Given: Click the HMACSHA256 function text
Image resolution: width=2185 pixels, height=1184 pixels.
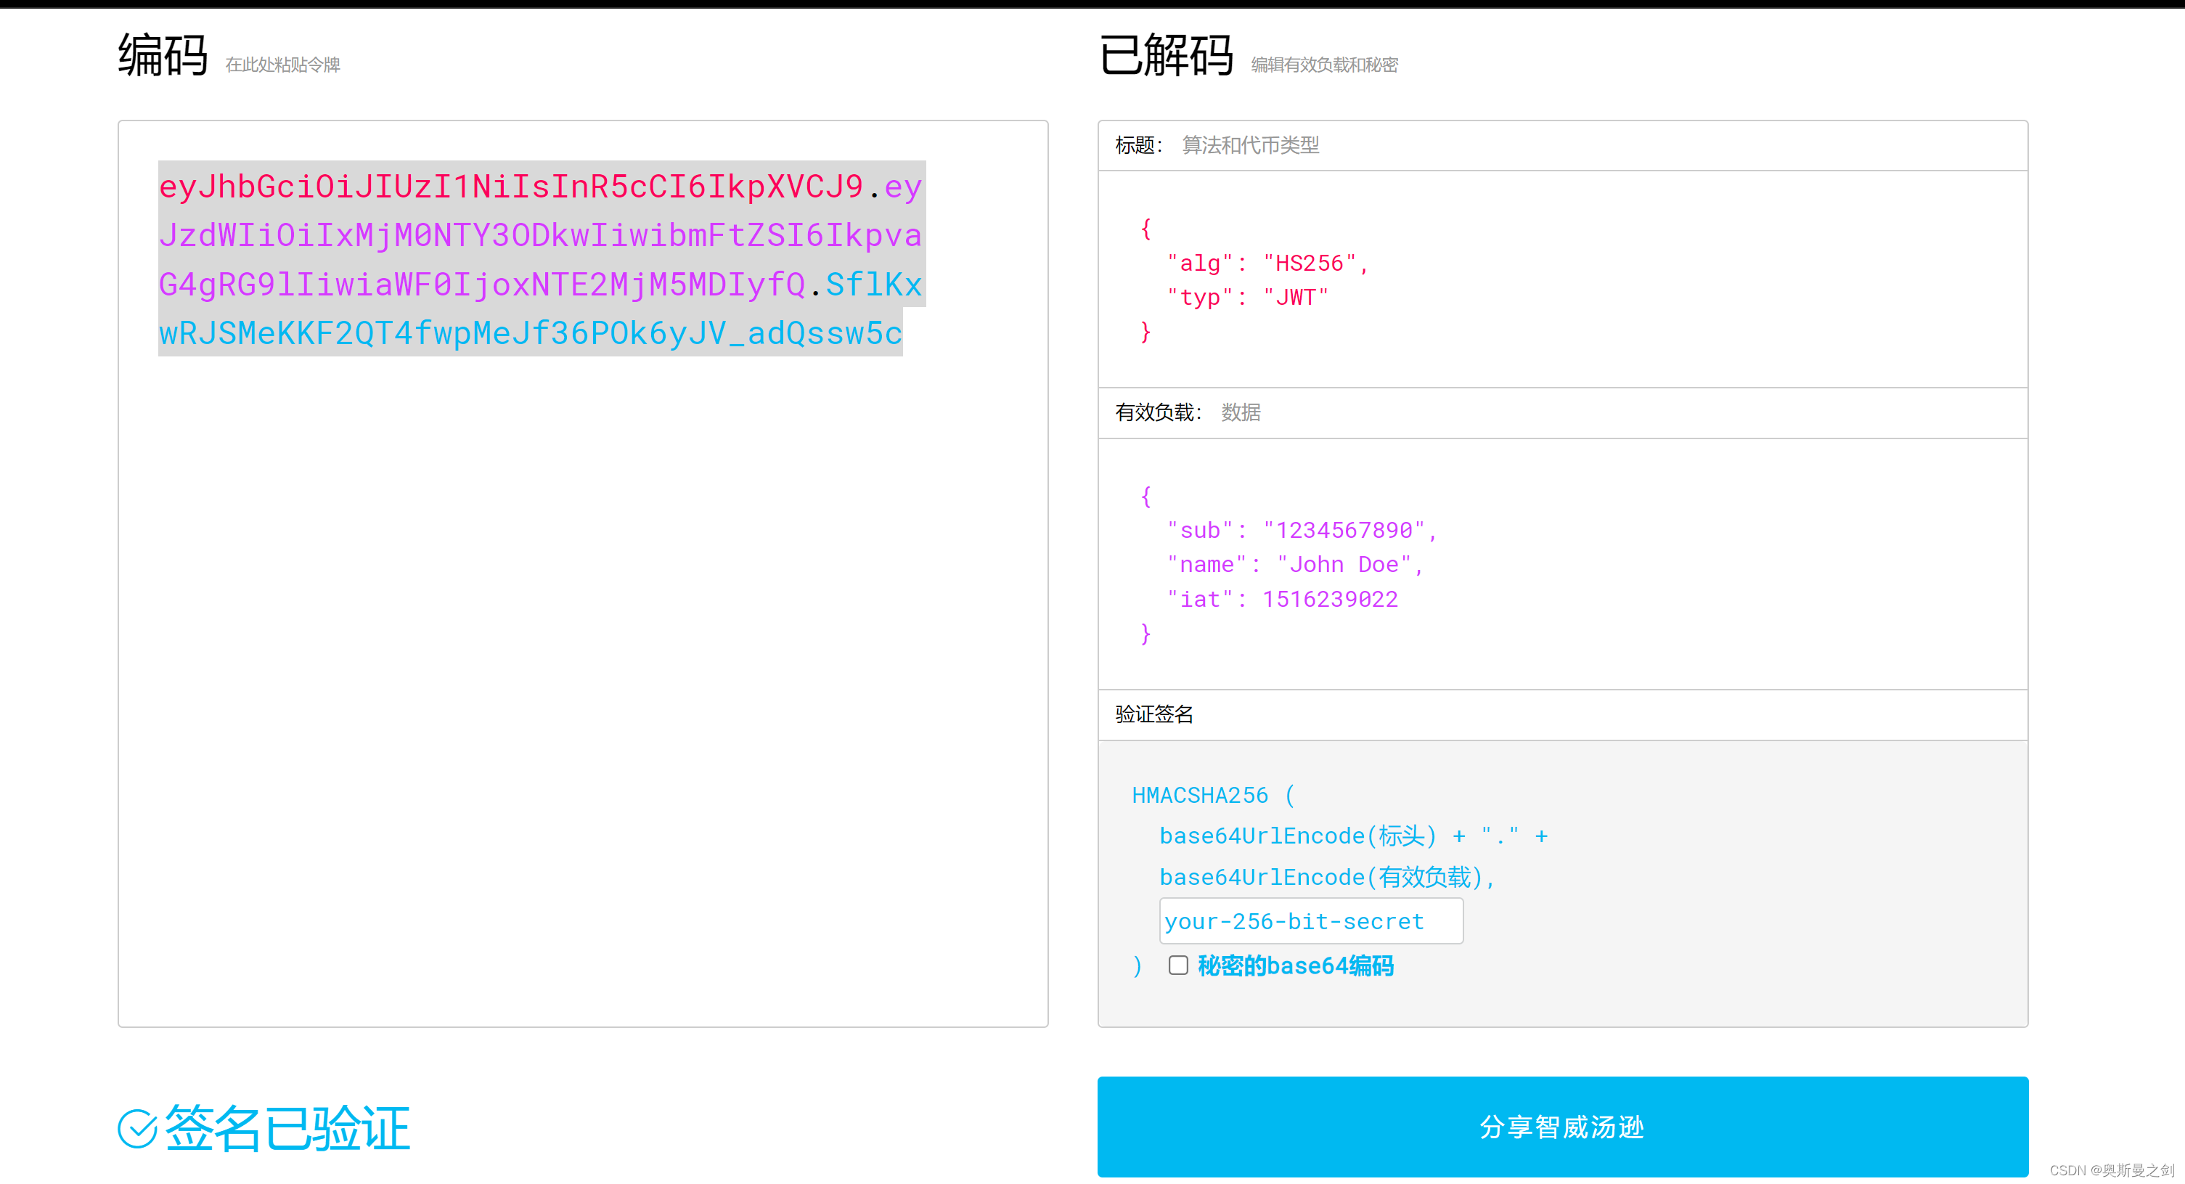Looking at the screenshot, I should 1199,796.
